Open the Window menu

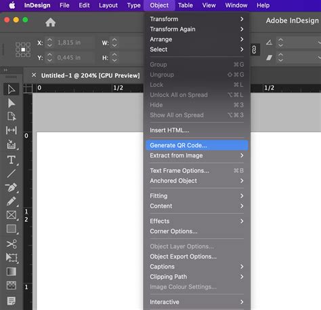tap(236, 5)
